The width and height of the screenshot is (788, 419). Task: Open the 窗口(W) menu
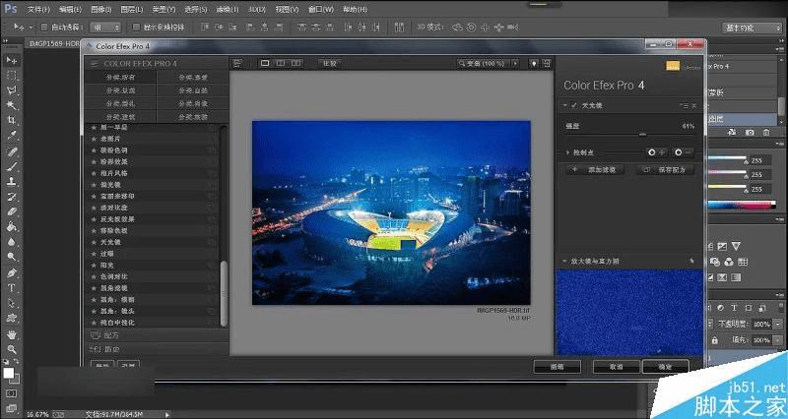(321, 9)
